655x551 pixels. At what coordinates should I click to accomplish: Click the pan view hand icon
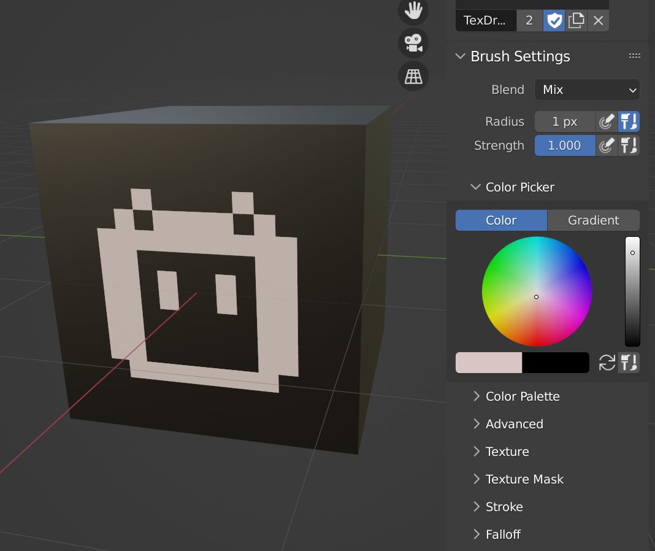tap(413, 11)
